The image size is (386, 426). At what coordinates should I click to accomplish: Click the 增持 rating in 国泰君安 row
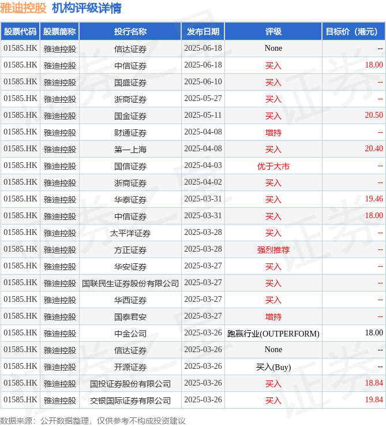273,316
